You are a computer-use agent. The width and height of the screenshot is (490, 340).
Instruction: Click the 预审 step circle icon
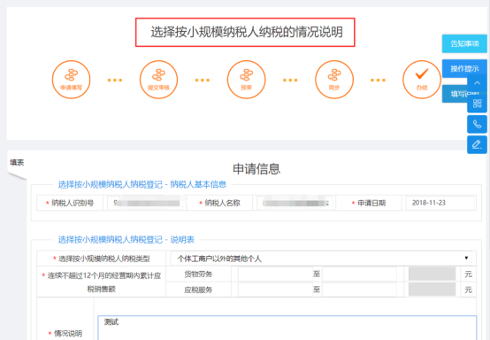[x=246, y=80]
